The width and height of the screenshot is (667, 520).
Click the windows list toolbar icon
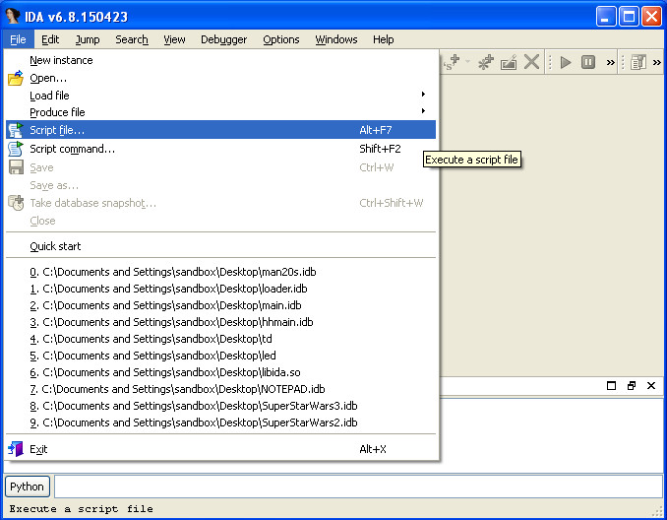click(638, 63)
